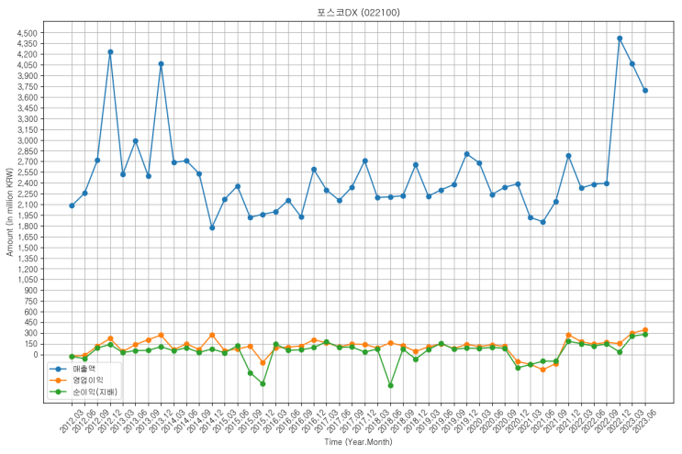The width and height of the screenshot is (682, 454).
Task: Click the orange 영업이익 point at 2014.12
Action: point(212,335)
